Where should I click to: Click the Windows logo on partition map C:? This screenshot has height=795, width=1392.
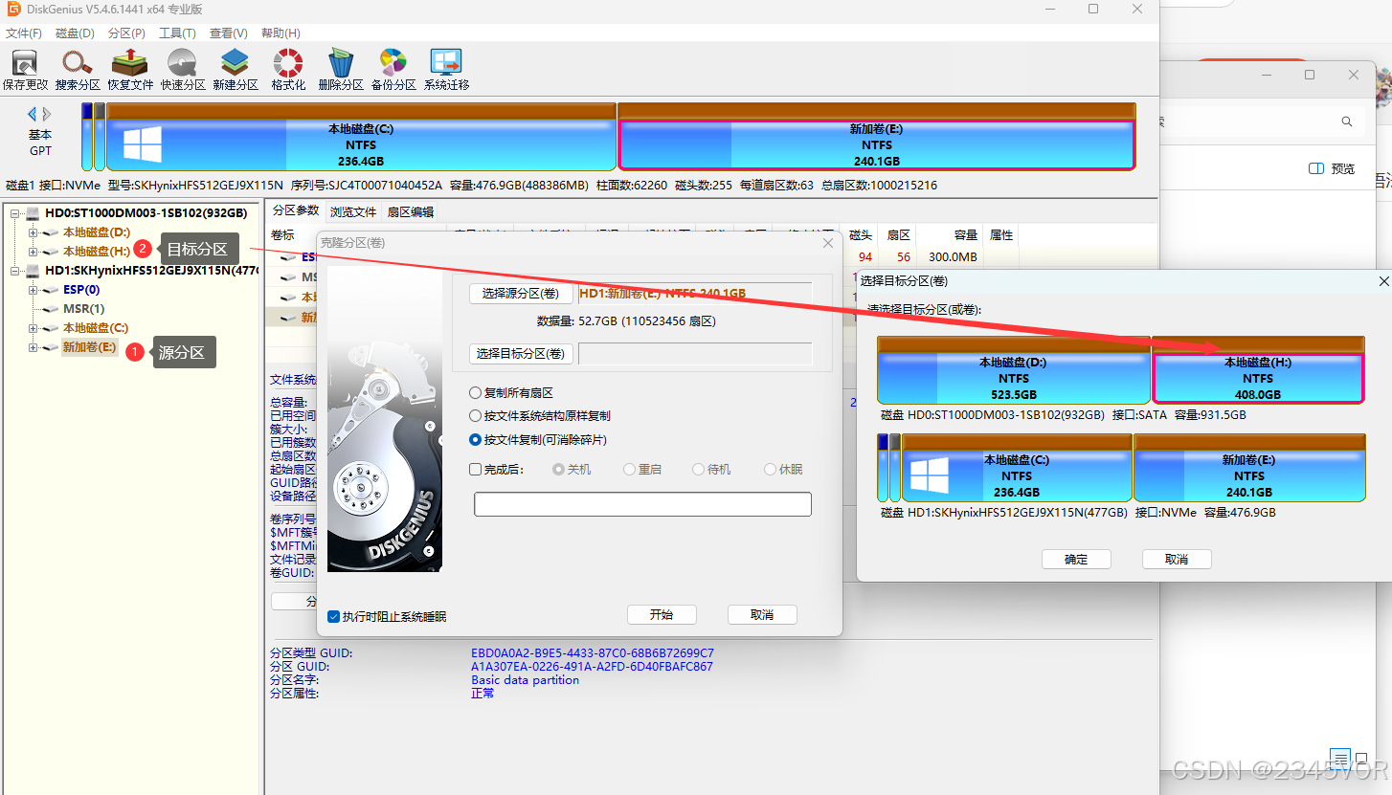pos(143,145)
